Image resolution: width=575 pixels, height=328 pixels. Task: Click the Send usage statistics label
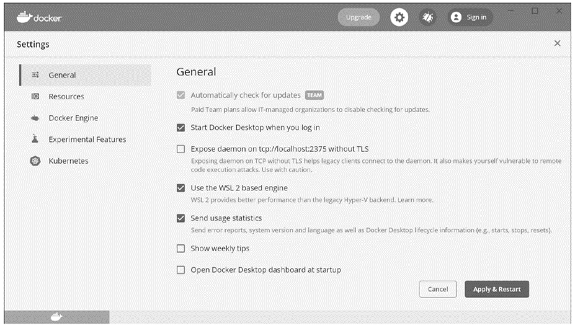226,218
